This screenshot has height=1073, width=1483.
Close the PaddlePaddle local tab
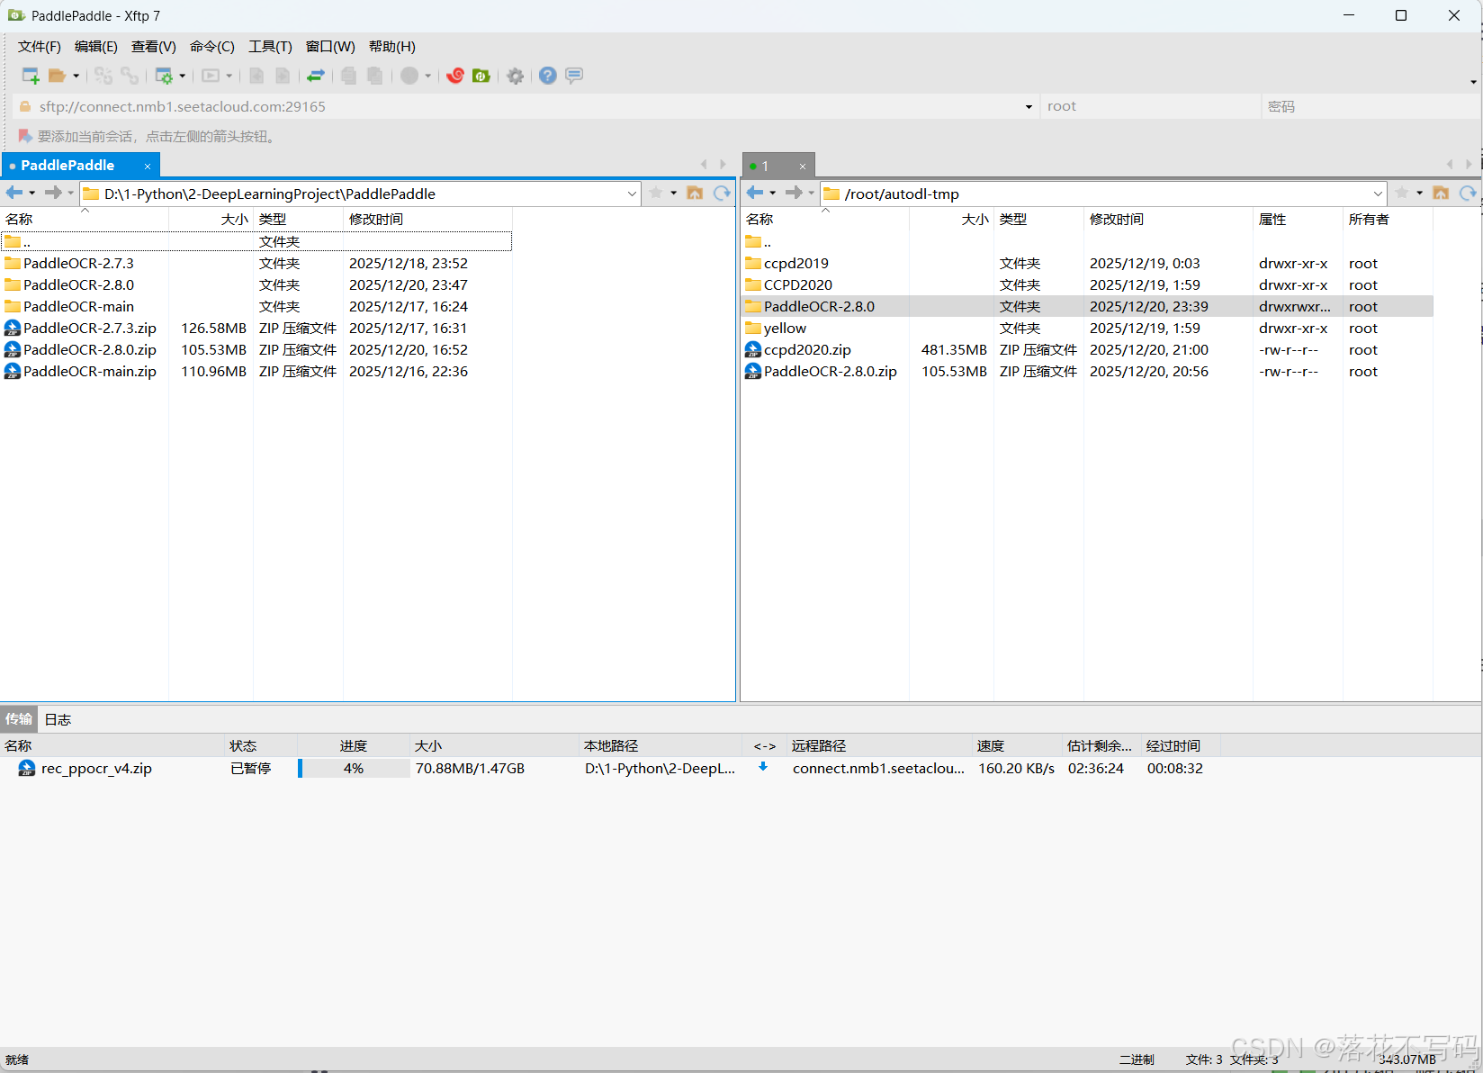tap(148, 166)
